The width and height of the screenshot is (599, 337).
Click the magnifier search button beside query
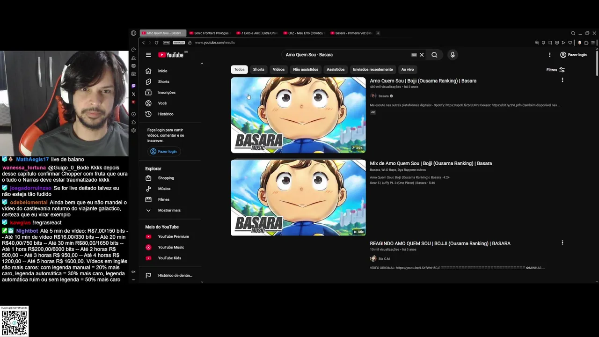point(434,55)
